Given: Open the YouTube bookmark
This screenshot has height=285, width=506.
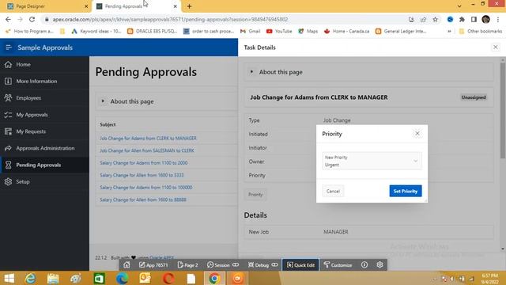Looking at the screenshot, I should (x=279, y=32).
